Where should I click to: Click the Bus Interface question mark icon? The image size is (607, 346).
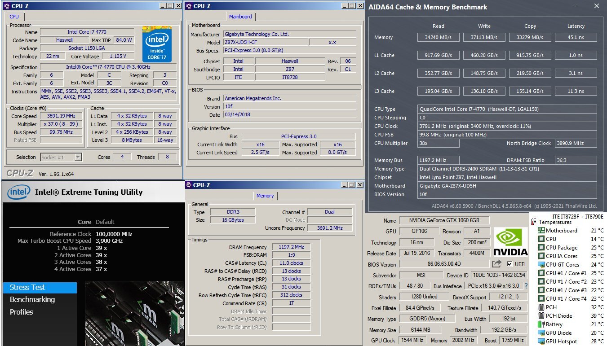tap(526, 286)
